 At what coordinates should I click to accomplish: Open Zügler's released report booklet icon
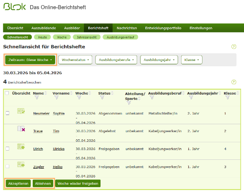pos(21,164)
